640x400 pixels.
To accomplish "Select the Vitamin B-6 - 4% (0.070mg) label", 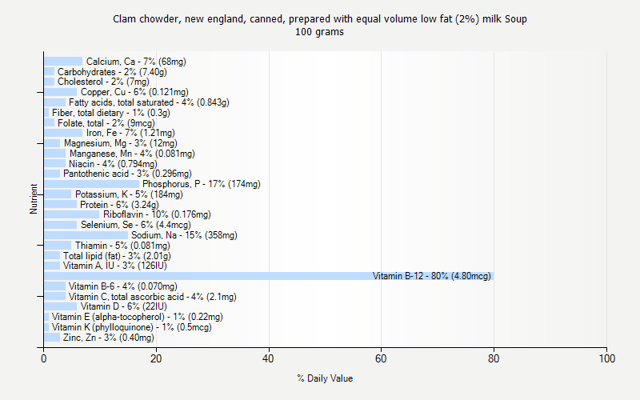I will click(123, 286).
